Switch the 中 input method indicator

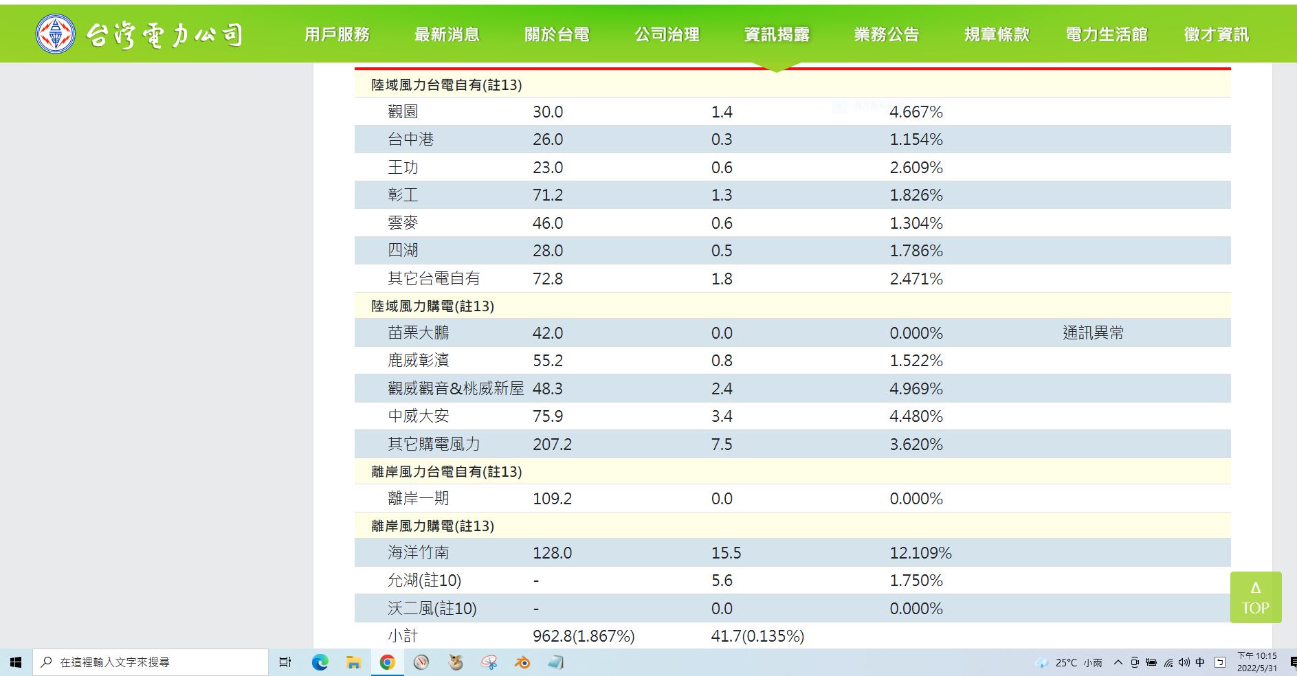[x=1200, y=662]
